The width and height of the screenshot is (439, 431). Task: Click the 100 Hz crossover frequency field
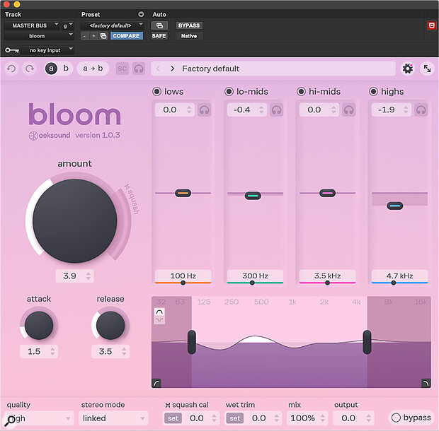(x=183, y=276)
